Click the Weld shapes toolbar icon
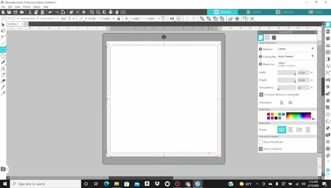The image size is (331, 188). click(230, 18)
